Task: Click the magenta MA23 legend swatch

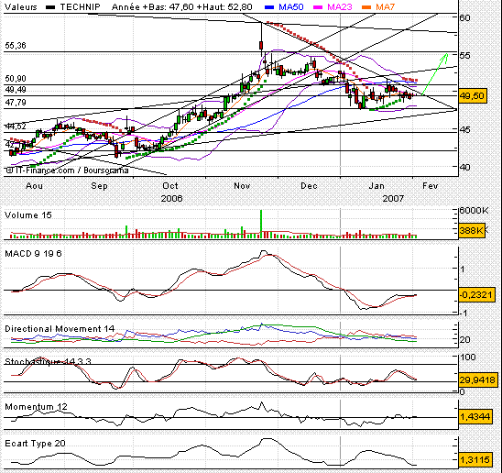Action: pos(318,7)
